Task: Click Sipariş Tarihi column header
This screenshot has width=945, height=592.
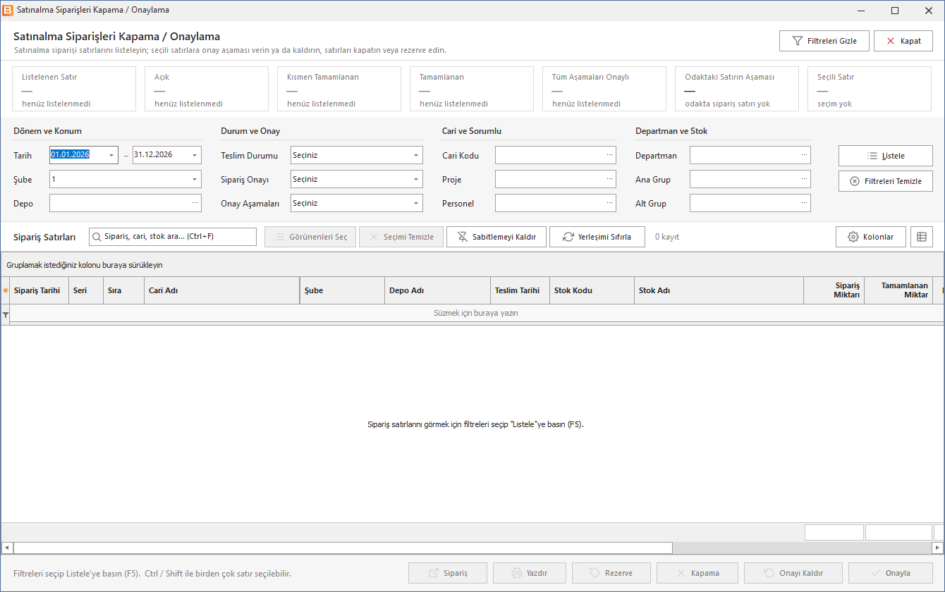Action: click(x=39, y=290)
